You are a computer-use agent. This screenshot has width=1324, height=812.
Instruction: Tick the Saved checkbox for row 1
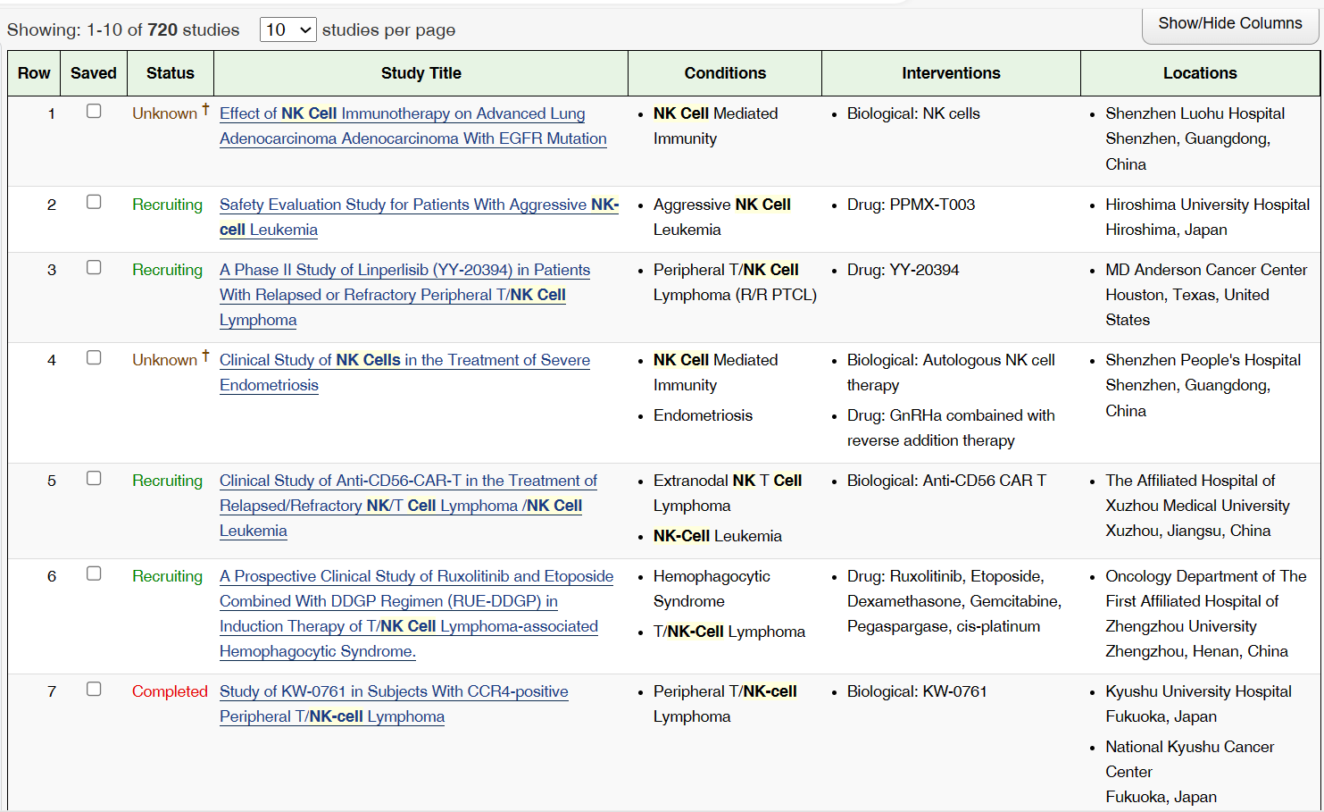(x=94, y=112)
